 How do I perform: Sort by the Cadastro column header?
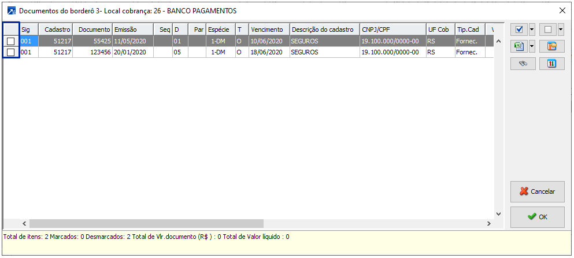[x=55, y=30]
